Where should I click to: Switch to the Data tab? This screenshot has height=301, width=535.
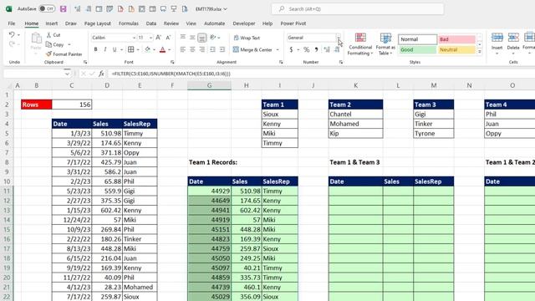pyautogui.click(x=151, y=23)
